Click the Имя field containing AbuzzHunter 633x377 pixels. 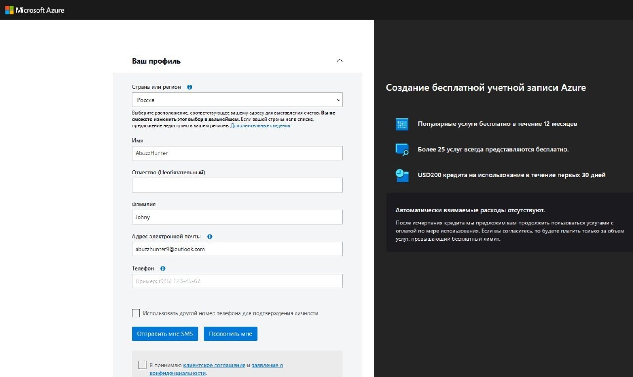pyautogui.click(x=237, y=153)
